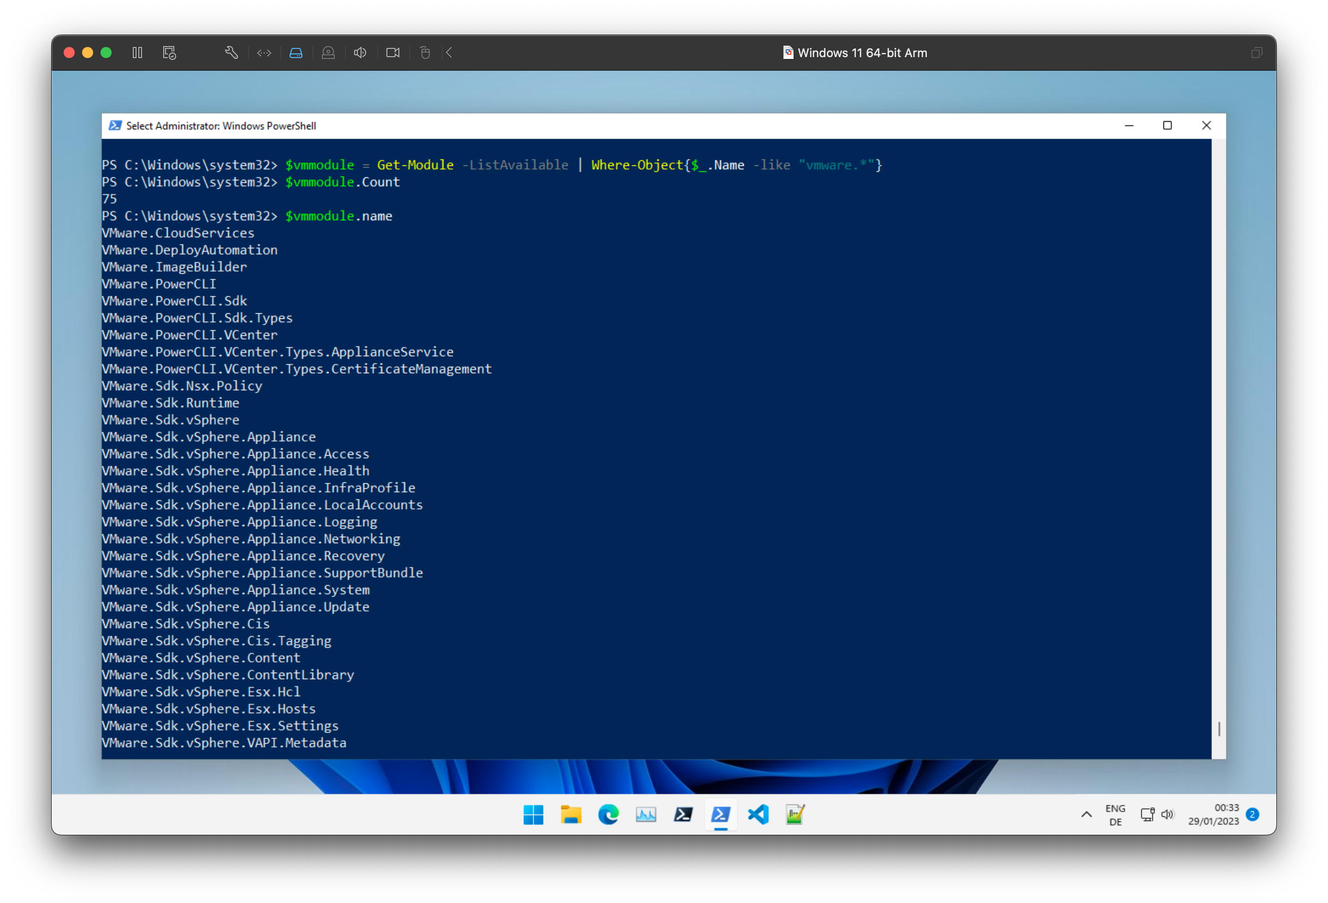
Task: Click VMware.Sdk.vSphere.Esx.Hosts line
Action: click(x=208, y=709)
